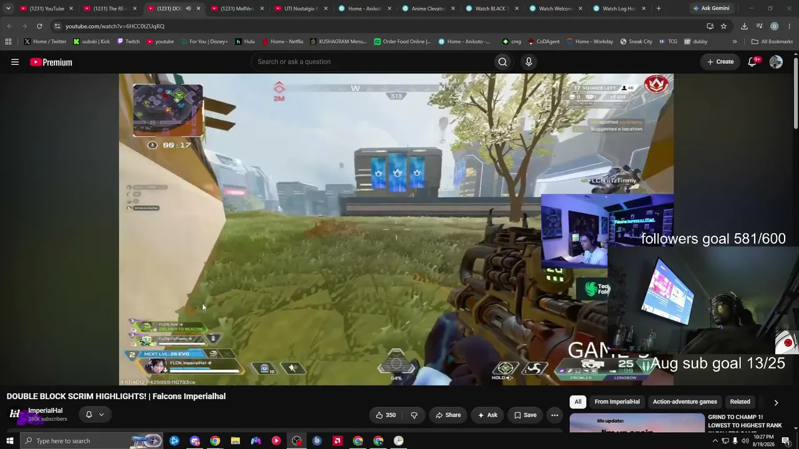Start voice search with microphone icon
Image resolution: width=799 pixels, height=449 pixels.
pos(529,62)
